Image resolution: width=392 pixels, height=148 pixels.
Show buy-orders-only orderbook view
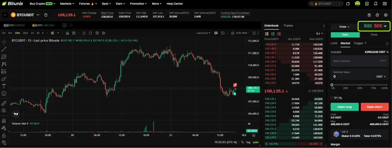point(273,33)
